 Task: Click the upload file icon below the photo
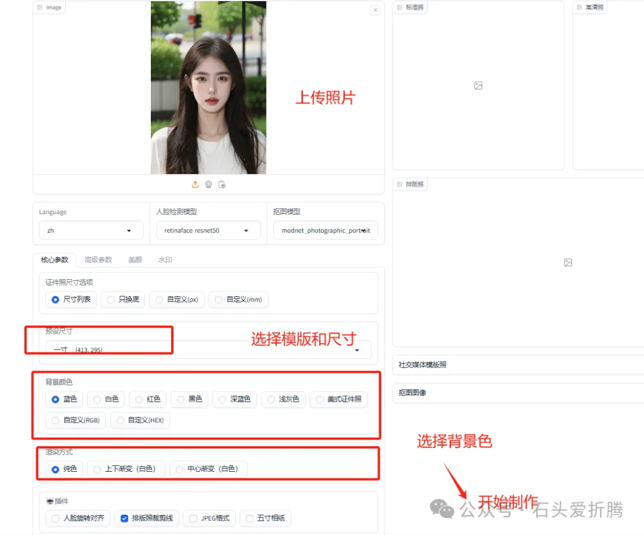[x=195, y=184]
